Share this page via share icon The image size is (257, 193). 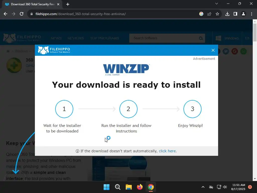[x=209, y=14]
